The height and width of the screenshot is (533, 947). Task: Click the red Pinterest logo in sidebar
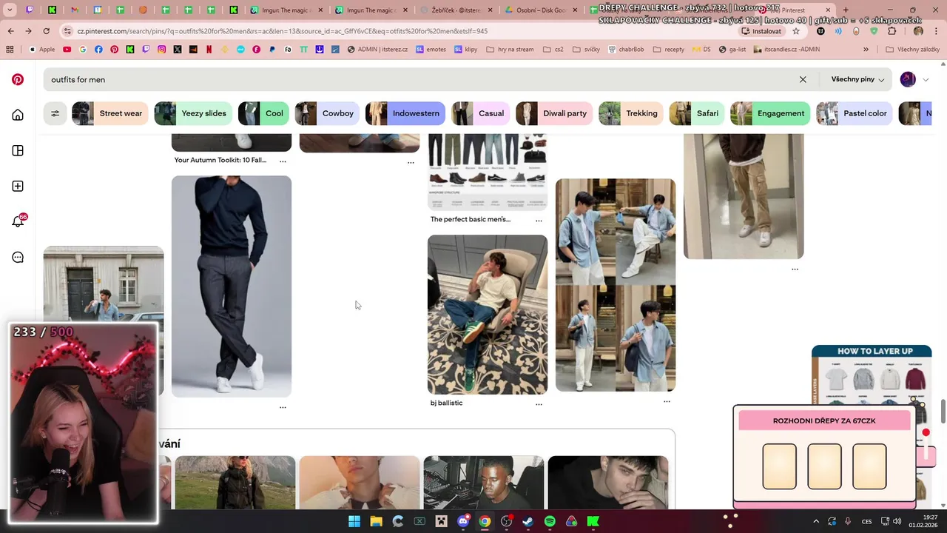(x=18, y=79)
